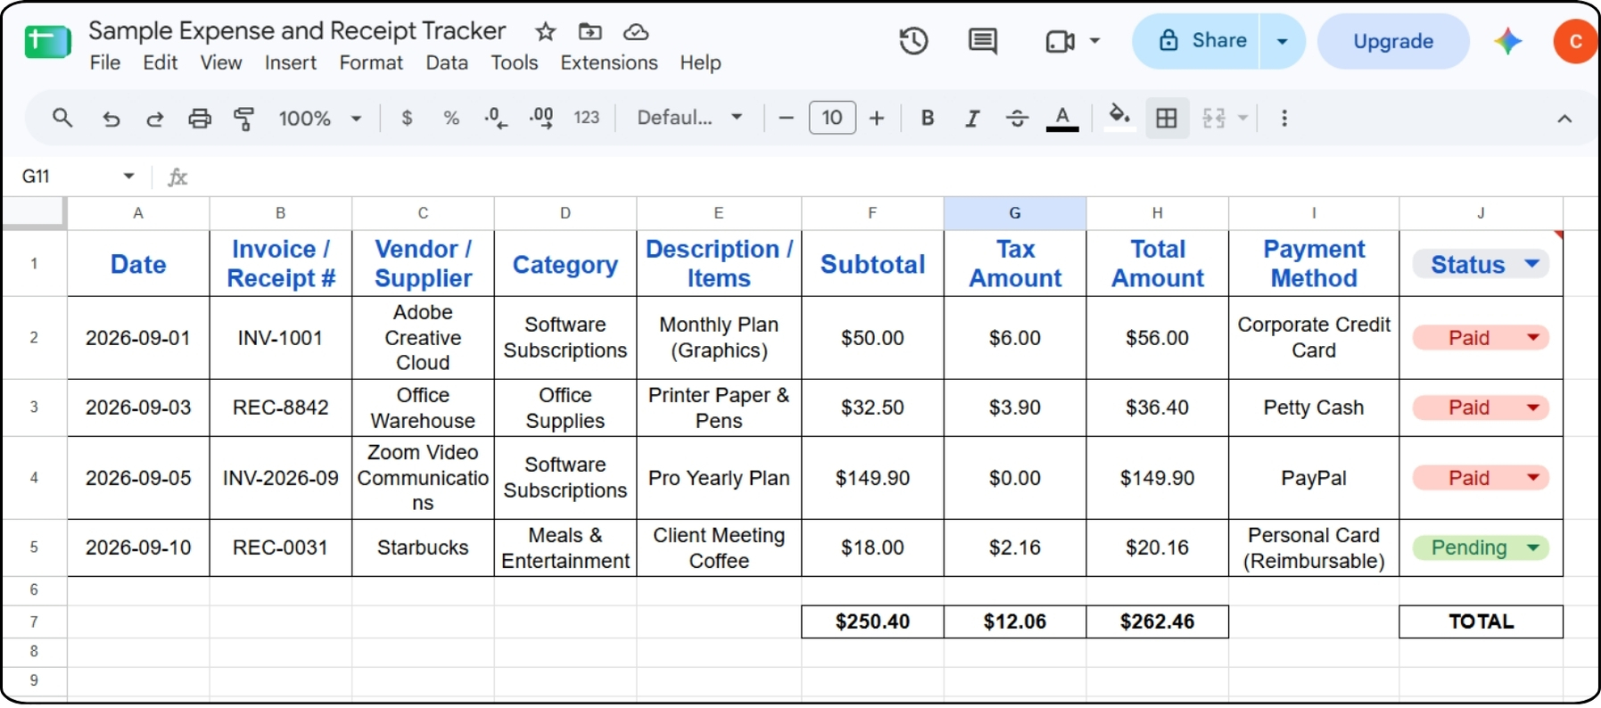Redo the last undone action
1601x708 pixels.
(155, 119)
